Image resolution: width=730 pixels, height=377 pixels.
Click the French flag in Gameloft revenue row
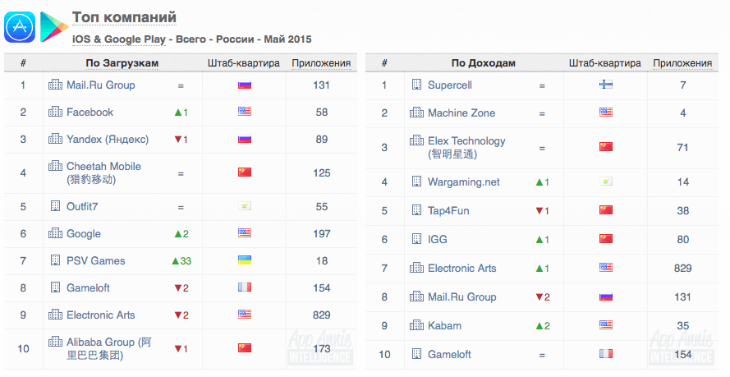[x=606, y=354]
